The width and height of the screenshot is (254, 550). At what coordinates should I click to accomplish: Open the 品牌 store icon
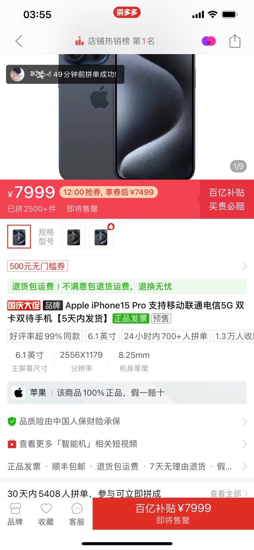pos(15,514)
